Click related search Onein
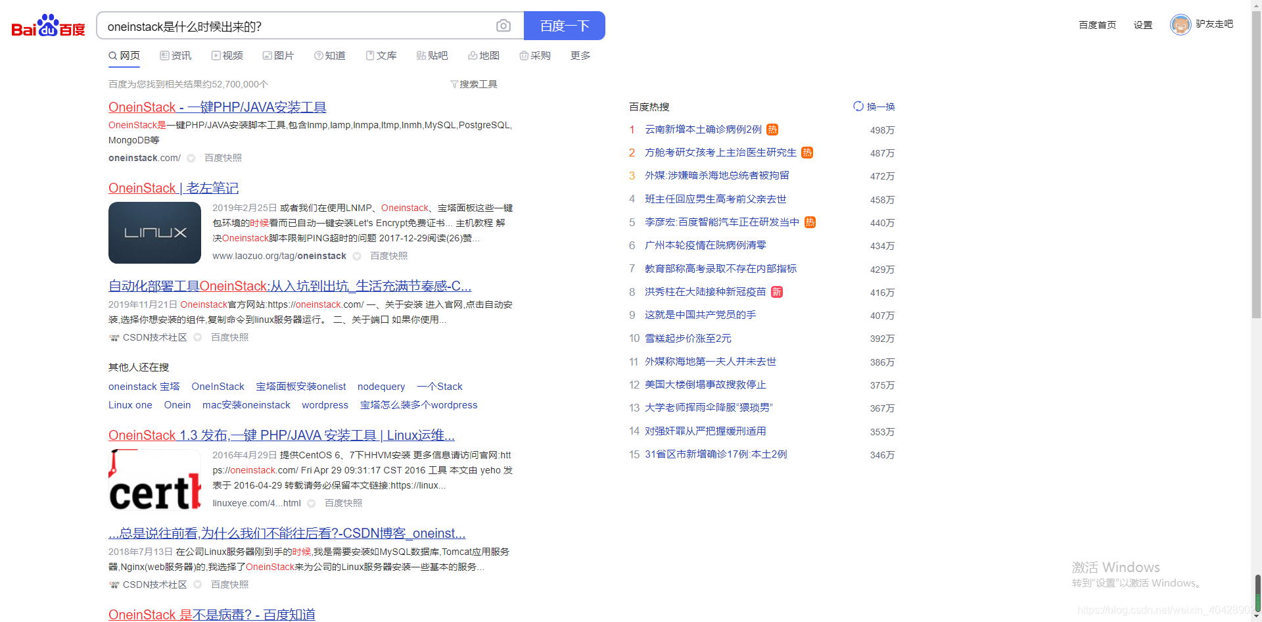Viewport: 1262px width, 622px height. (x=177, y=405)
